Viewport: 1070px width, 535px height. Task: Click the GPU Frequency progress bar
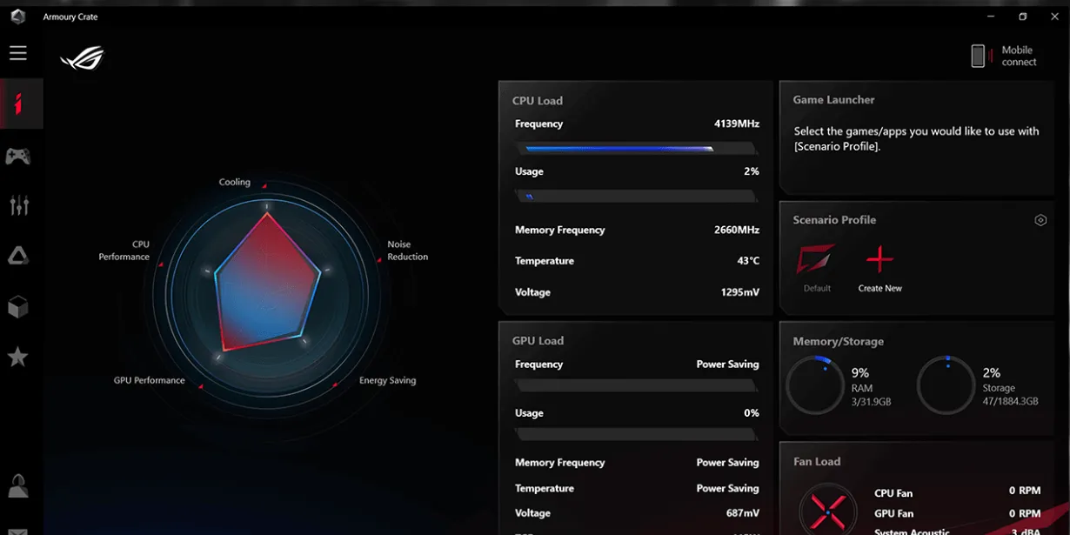tap(636, 385)
